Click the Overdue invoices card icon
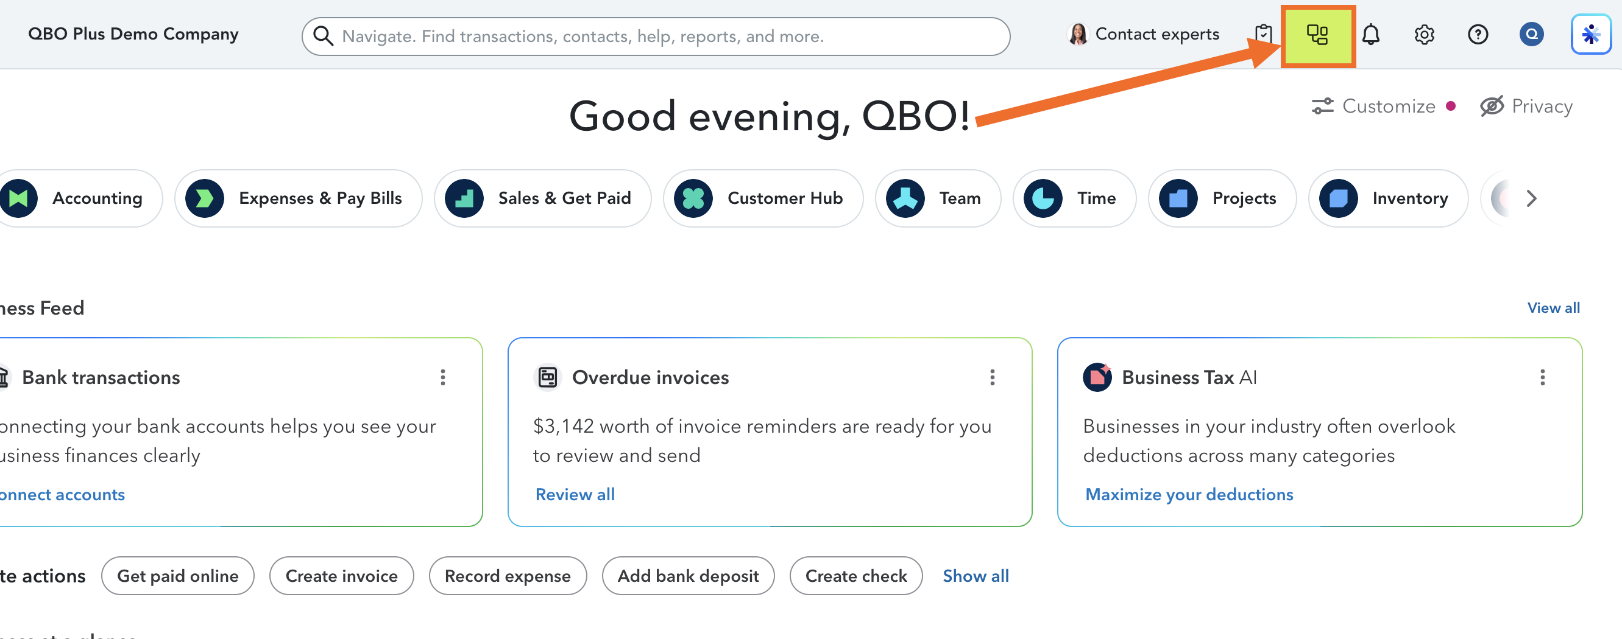Screen dimensions: 1622x639 pos(548,377)
